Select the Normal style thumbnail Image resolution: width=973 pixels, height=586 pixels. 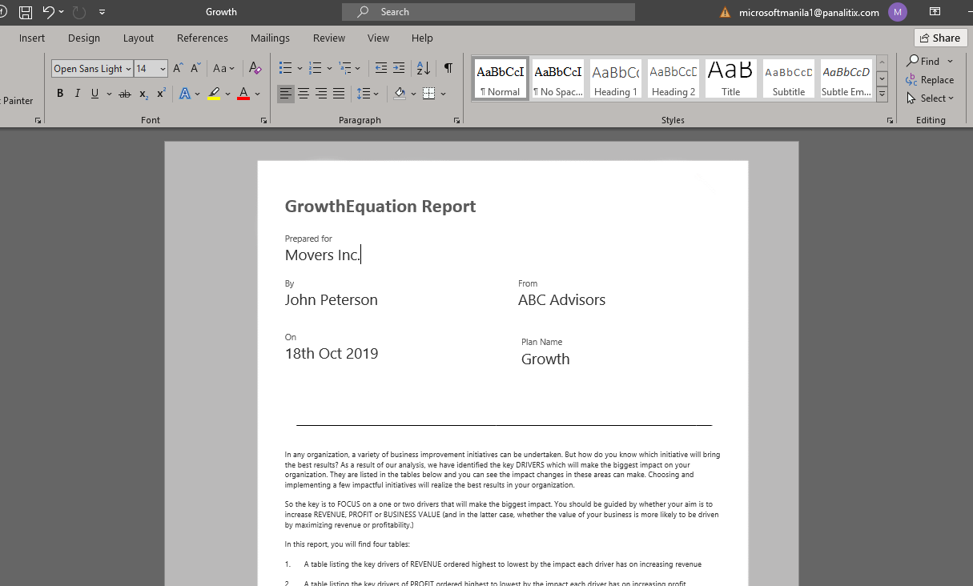pos(501,78)
